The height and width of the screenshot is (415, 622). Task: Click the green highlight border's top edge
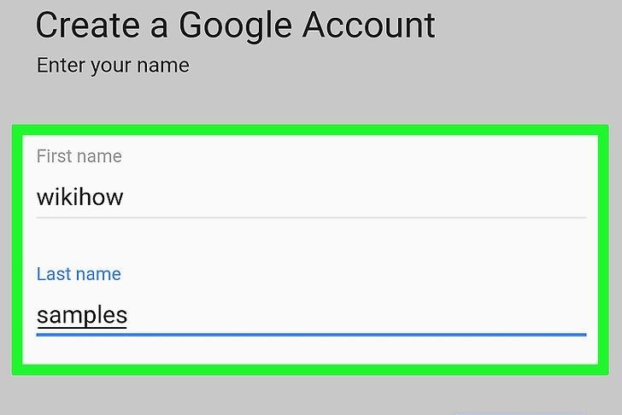tap(311, 129)
